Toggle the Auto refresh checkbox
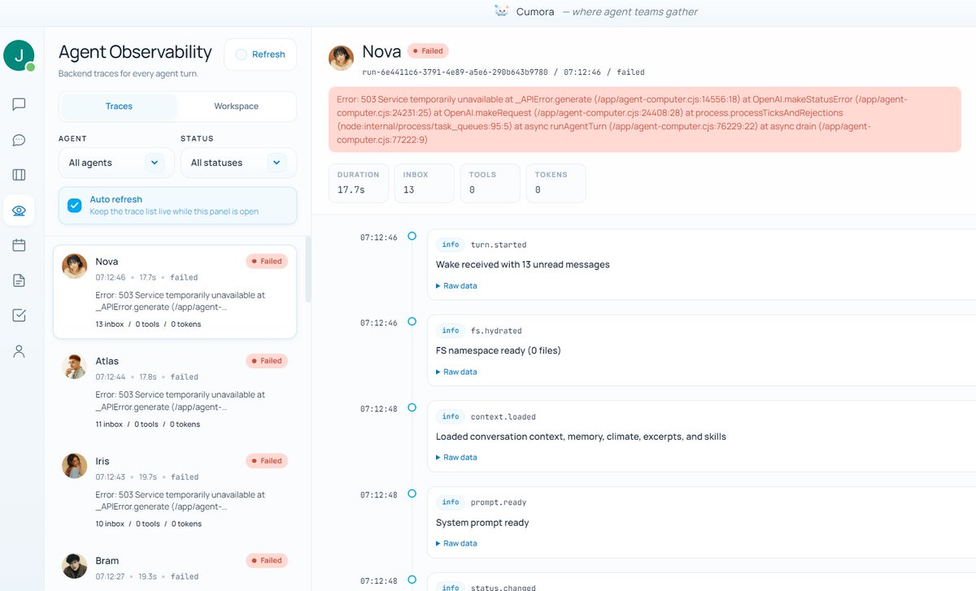This screenshot has height=591, width=976. (x=75, y=205)
